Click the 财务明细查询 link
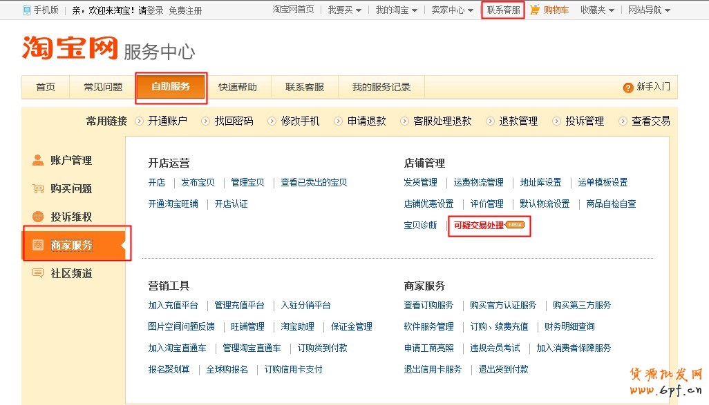 tap(569, 326)
